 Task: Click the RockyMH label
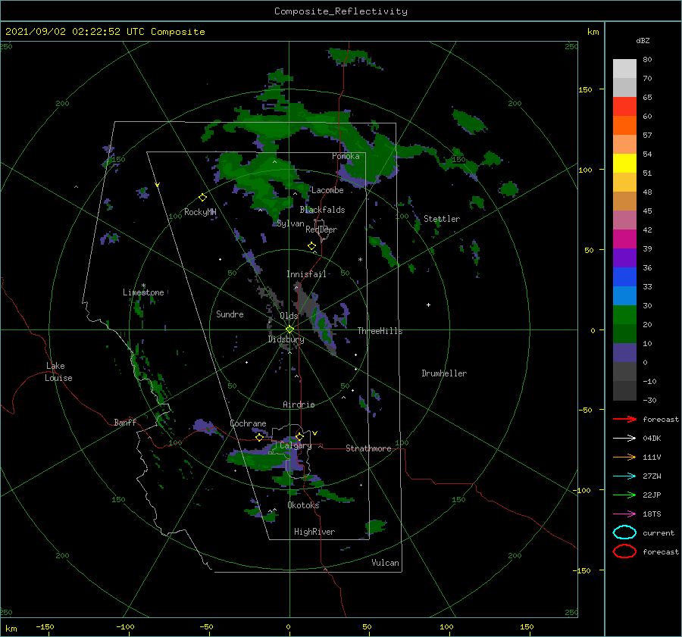pos(200,212)
